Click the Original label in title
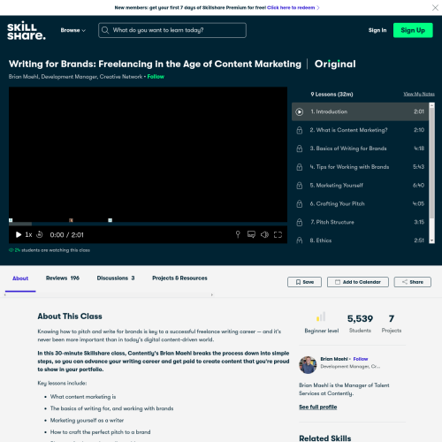This screenshot has width=442, height=442. 335,64
